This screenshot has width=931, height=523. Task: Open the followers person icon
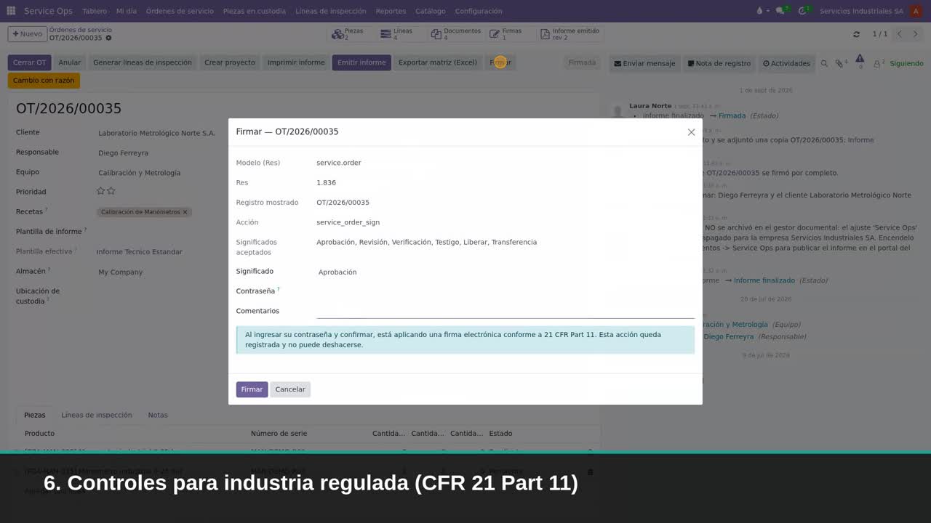[879, 63]
